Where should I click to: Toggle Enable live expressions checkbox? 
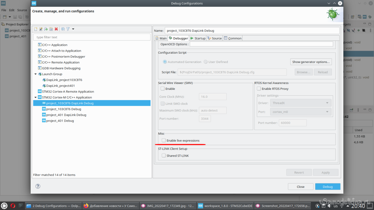pyautogui.click(x=164, y=141)
